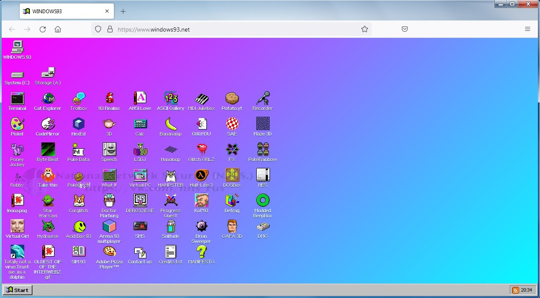Open Puke Data

78,150
